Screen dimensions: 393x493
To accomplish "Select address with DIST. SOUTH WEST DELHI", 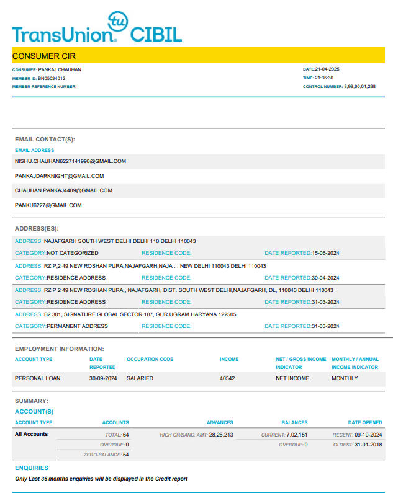I will [188, 290].
